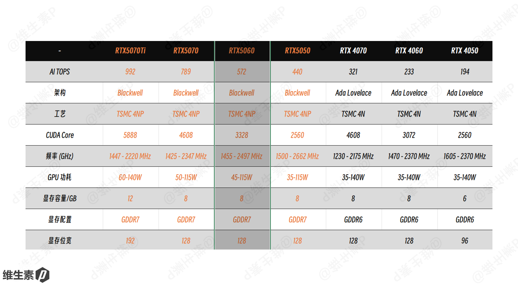This screenshot has width=518, height=287.
Task: Select the 3328 CUDA Core cell
Action: [242, 135]
